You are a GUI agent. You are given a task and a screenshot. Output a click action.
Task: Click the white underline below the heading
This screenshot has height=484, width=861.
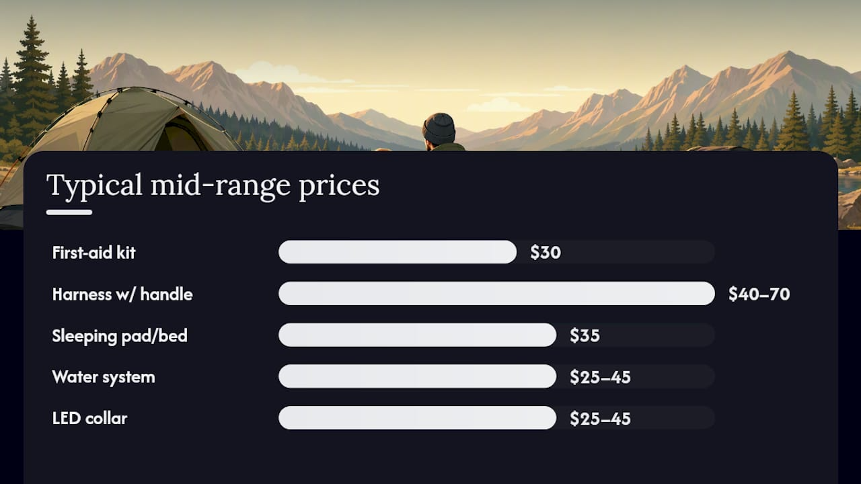69,212
